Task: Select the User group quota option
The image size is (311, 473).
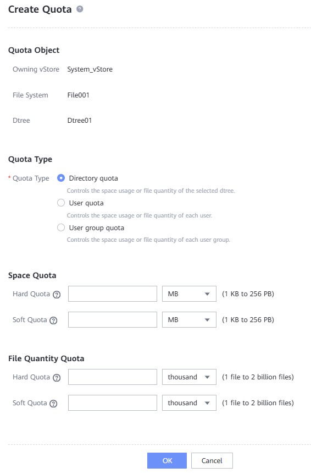Action: point(61,227)
